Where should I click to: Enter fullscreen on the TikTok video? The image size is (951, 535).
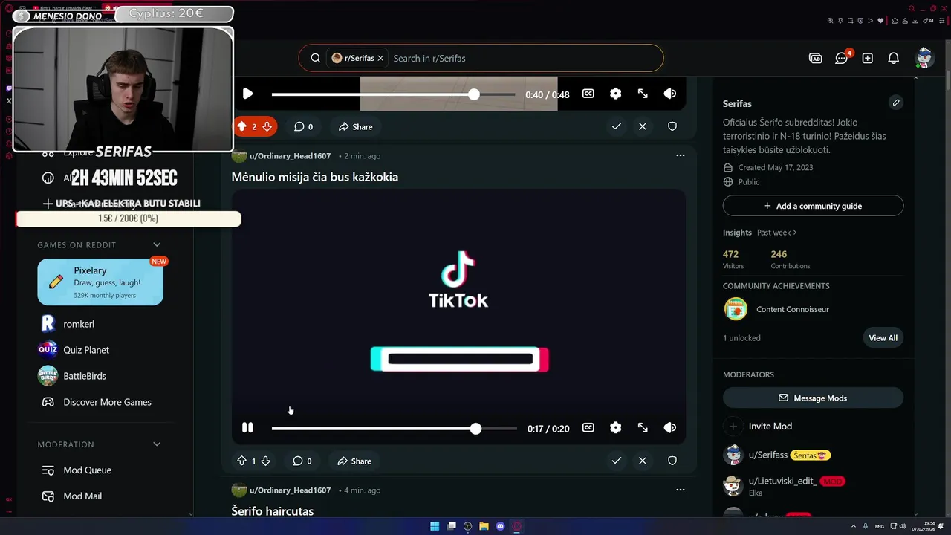tap(643, 428)
